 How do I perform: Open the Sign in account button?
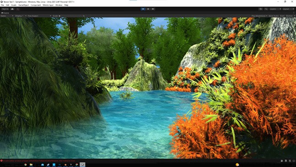tap(5, 9)
